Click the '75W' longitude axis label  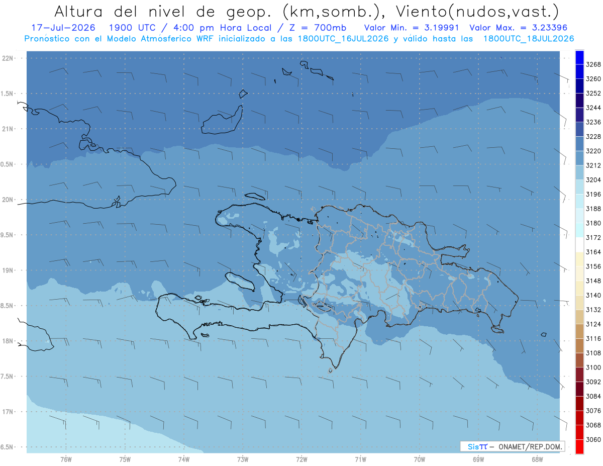click(125, 459)
